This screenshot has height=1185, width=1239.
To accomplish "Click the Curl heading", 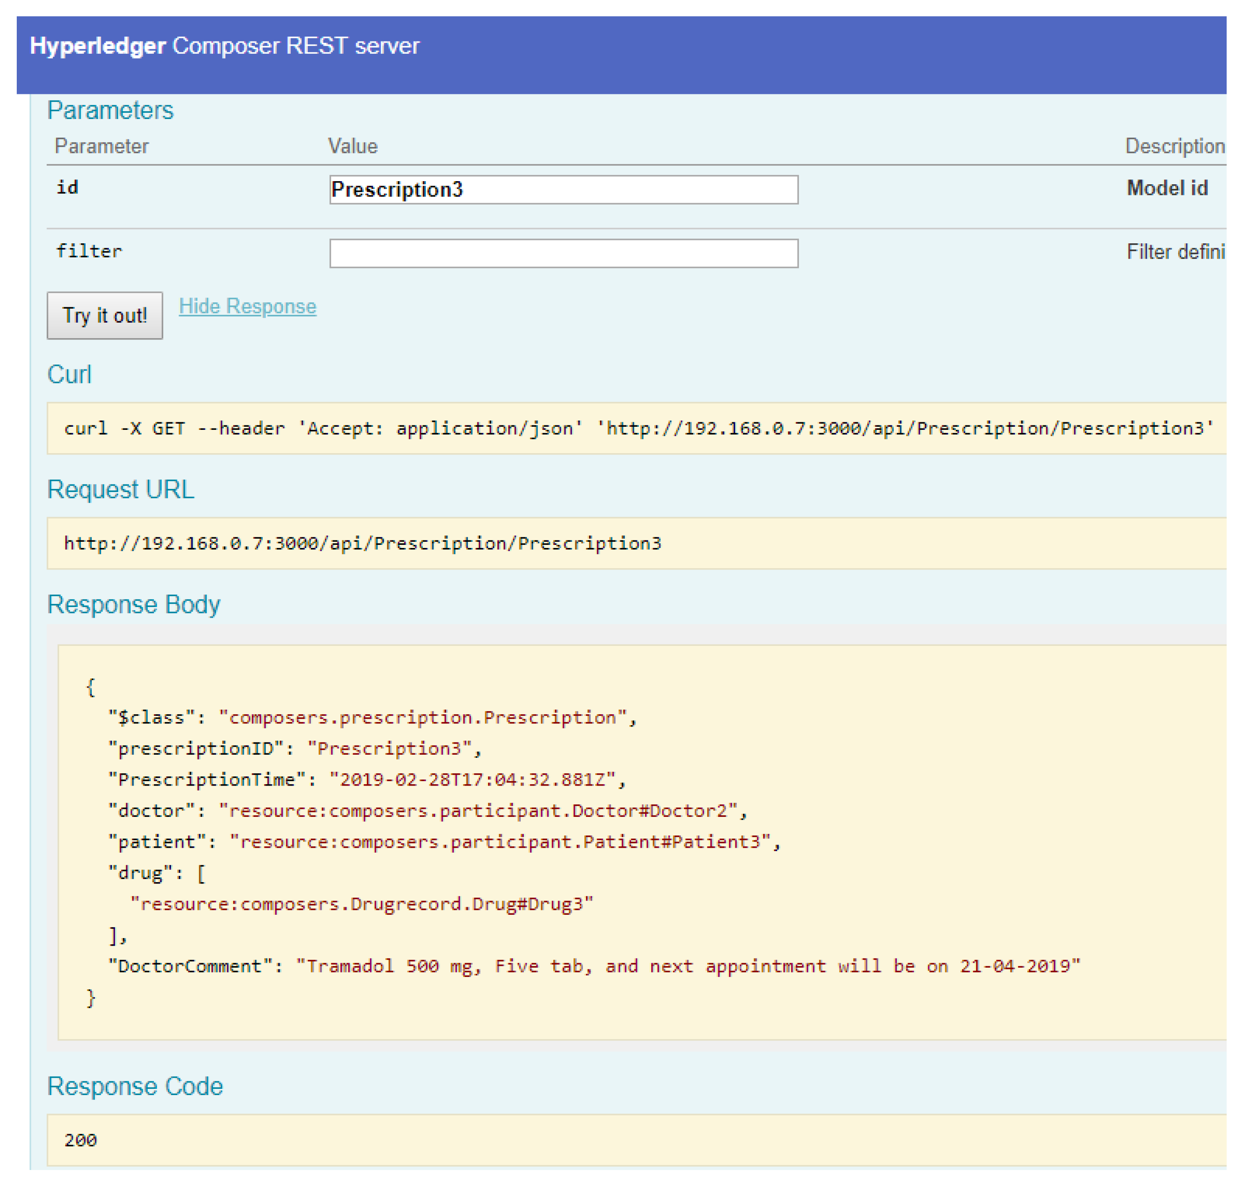I will (x=70, y=375).
